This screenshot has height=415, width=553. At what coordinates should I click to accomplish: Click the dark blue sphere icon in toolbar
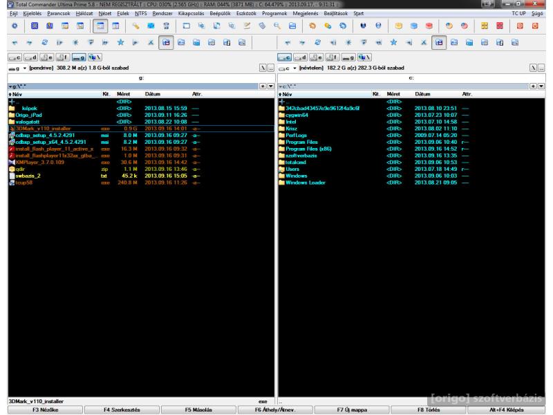[x=363, y=26]
